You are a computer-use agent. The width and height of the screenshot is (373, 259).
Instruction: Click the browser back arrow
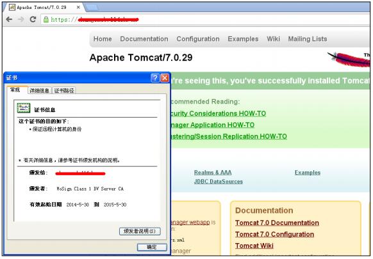pos(9,19)
